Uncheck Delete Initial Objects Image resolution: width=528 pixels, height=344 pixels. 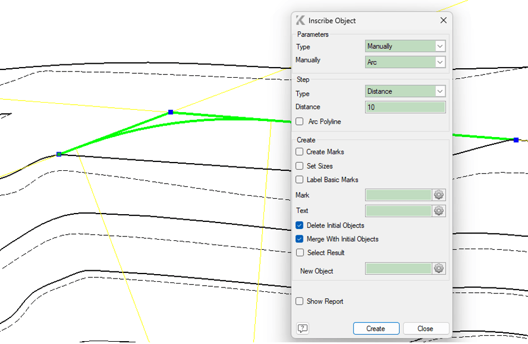[300, 225]
